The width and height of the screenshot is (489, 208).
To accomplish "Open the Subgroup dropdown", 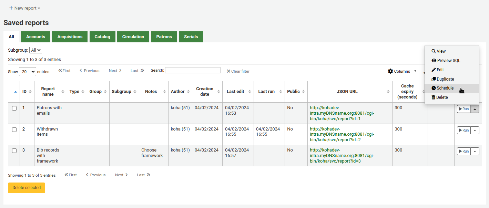I will 35,50.
